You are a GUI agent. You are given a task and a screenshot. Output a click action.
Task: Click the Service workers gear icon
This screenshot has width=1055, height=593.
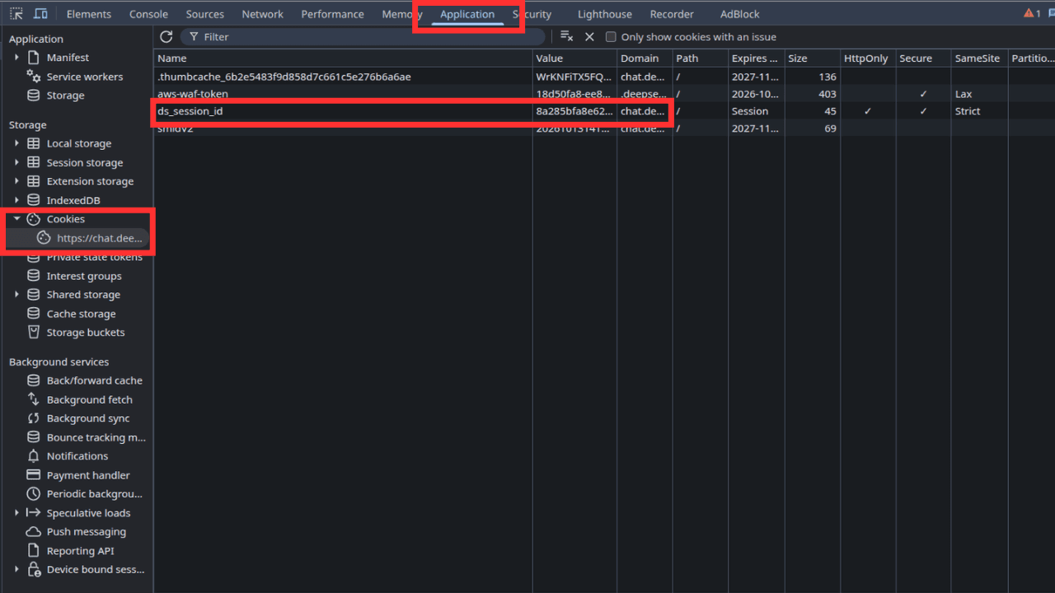point(34,77)
